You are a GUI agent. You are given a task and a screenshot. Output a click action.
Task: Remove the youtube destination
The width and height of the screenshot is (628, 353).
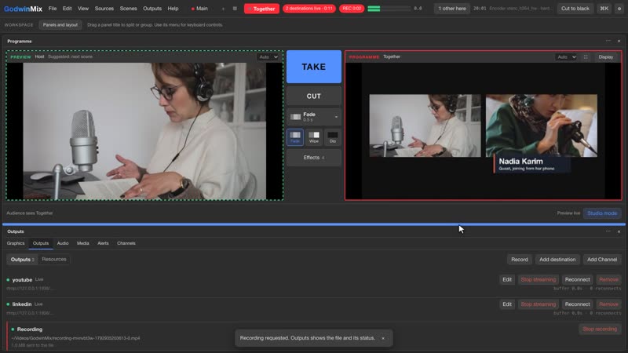pos(608,279)
